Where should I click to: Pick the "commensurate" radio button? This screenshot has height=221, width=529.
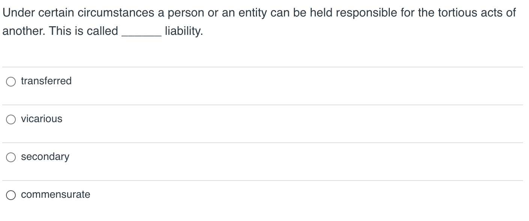[11, 195]
